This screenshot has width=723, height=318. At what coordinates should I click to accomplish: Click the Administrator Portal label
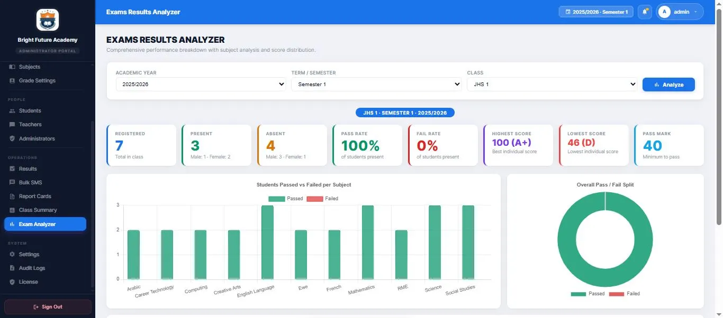pyautogui.click(x=48, y=51)
